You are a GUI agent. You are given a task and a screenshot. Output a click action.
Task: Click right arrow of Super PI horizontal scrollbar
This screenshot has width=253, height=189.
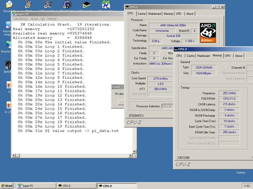[x=131, y=155]
